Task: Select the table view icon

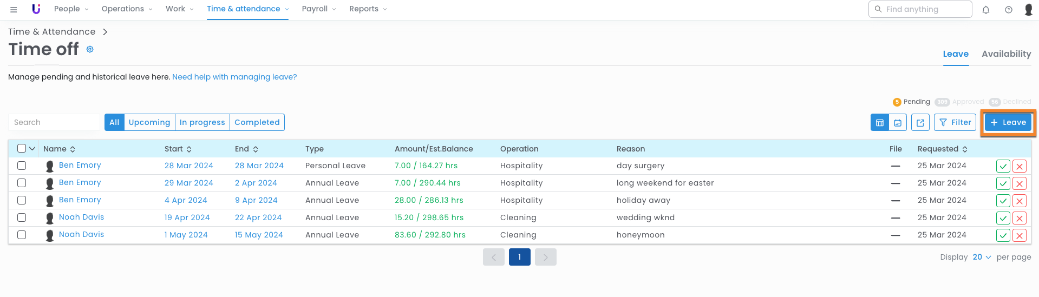Action: point(879,123)
